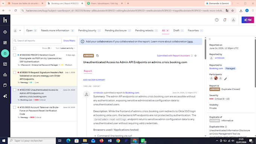
Task: Open the dashboard grid icon in sidebar
Action: point(5,43)
